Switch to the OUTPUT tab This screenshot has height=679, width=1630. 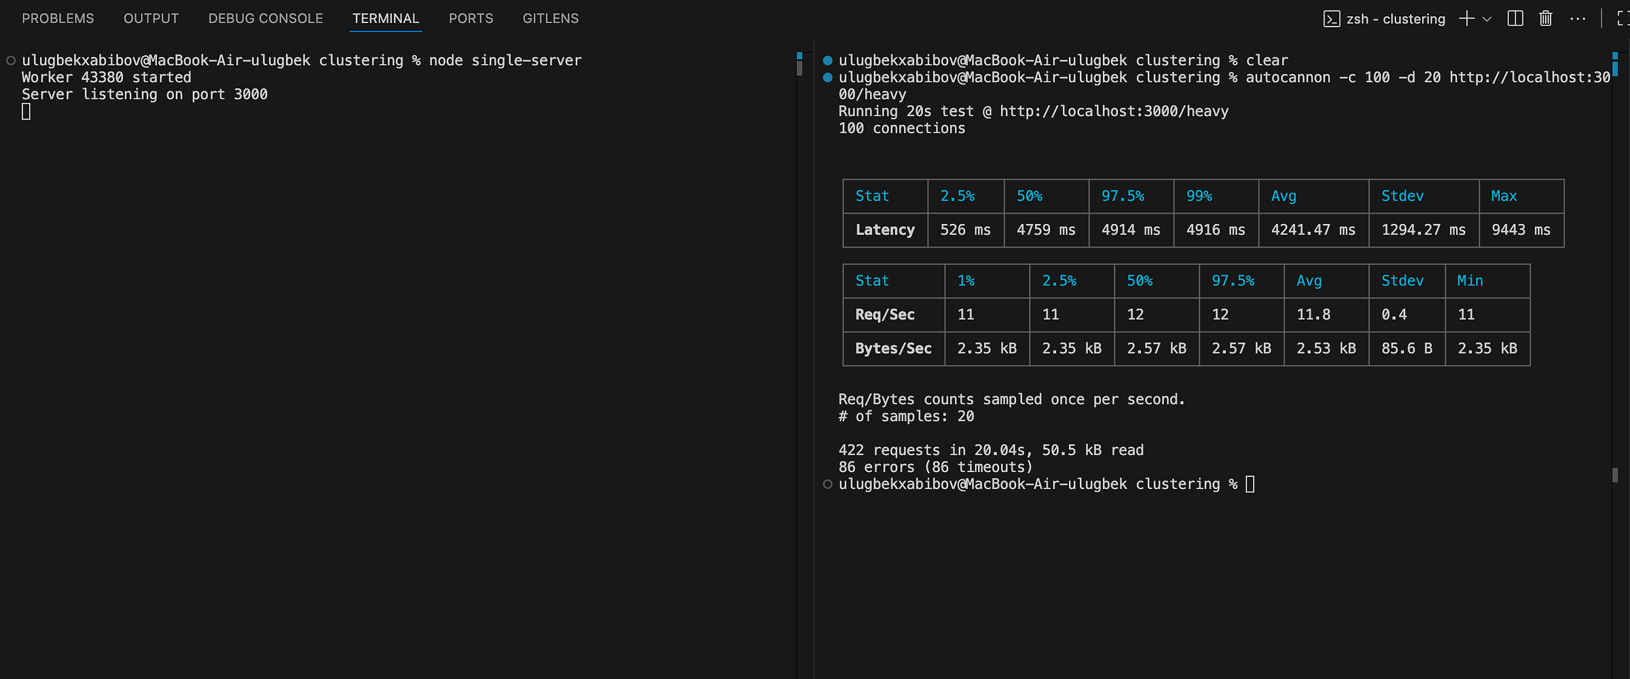coord(151,18)
